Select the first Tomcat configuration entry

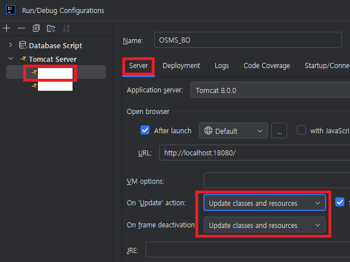(x=56, y=72)
